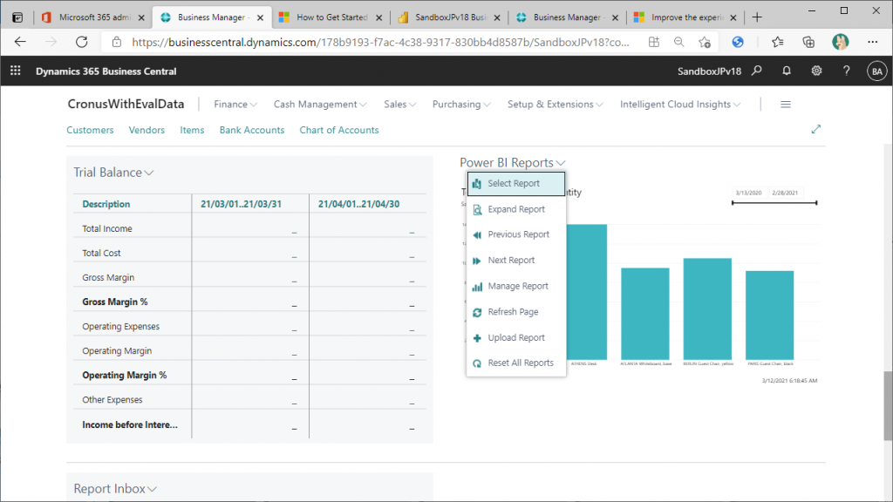
Task: Collapse the Power BI Reports dropdown
Action: pos(512,163)
